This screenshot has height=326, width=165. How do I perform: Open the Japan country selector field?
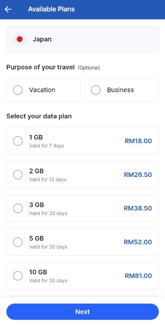pos(82,39)
